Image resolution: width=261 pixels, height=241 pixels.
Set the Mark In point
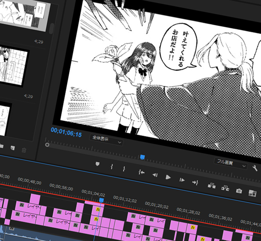112,167
